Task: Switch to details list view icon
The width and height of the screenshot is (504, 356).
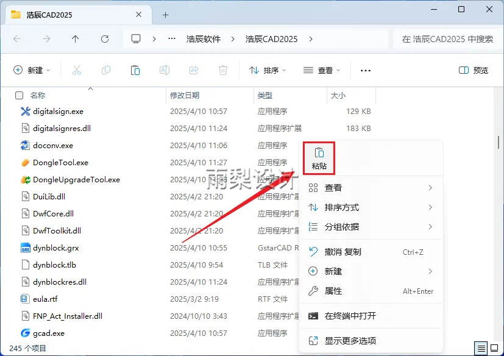Action: pos(481,348)
